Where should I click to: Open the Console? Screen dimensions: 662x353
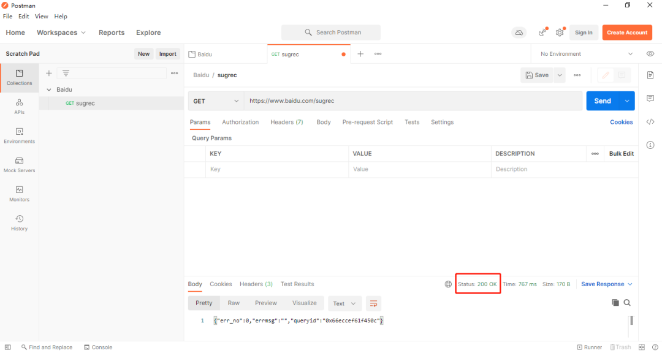tap(98, 347)
